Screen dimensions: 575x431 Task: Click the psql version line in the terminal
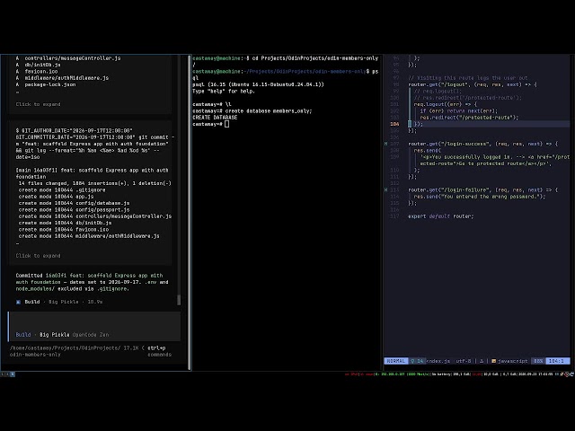pyautogui.click(x=258, y=84)
